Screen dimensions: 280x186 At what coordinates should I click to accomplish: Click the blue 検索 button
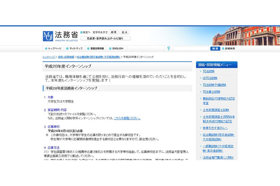point(215,48)
